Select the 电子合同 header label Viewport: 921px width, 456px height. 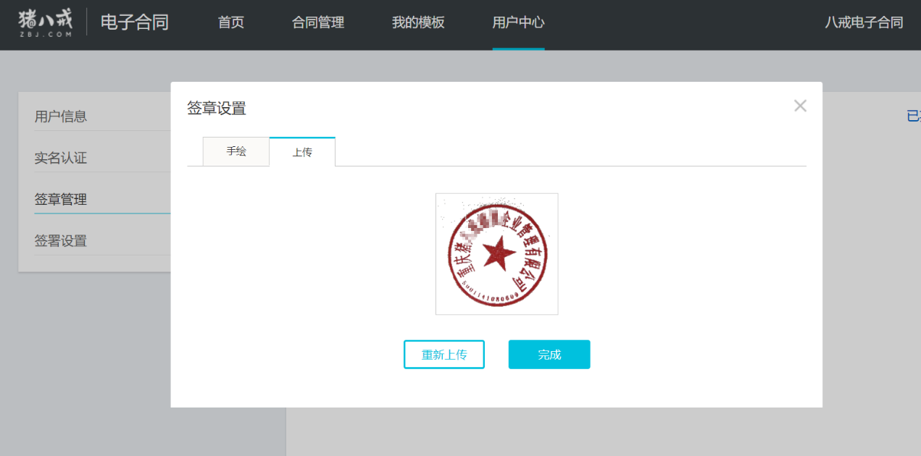click(x=135, y=22)
